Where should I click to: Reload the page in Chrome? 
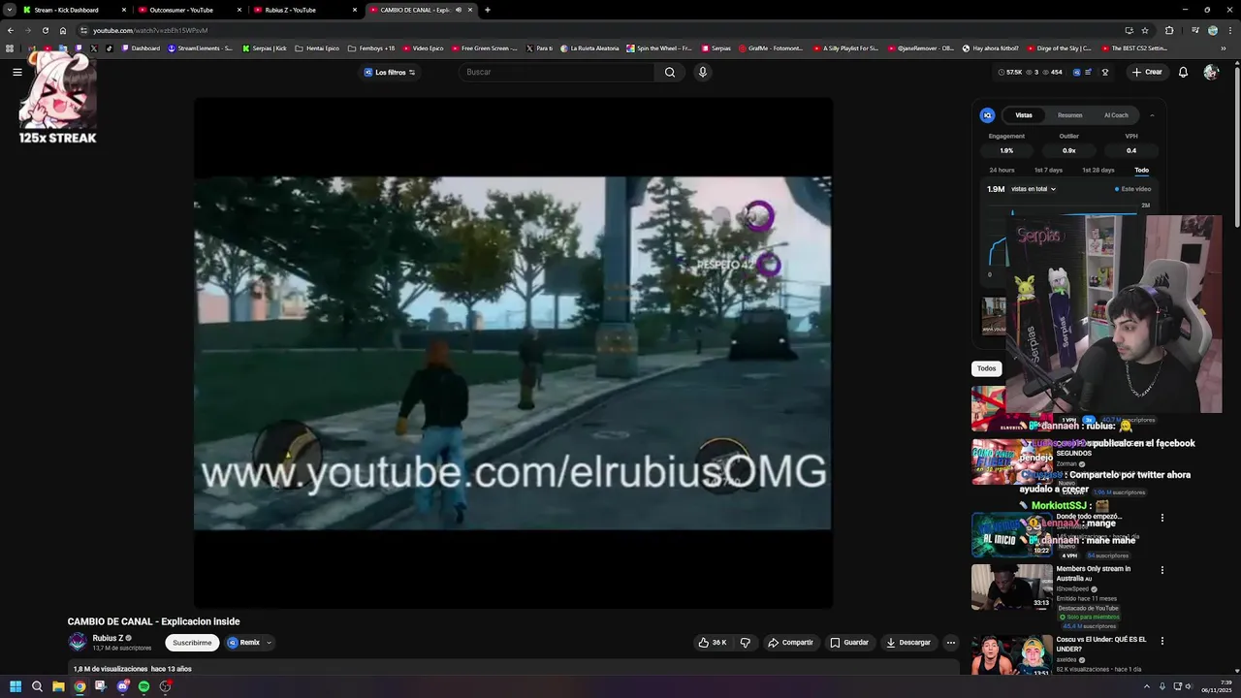click(46, 30)
